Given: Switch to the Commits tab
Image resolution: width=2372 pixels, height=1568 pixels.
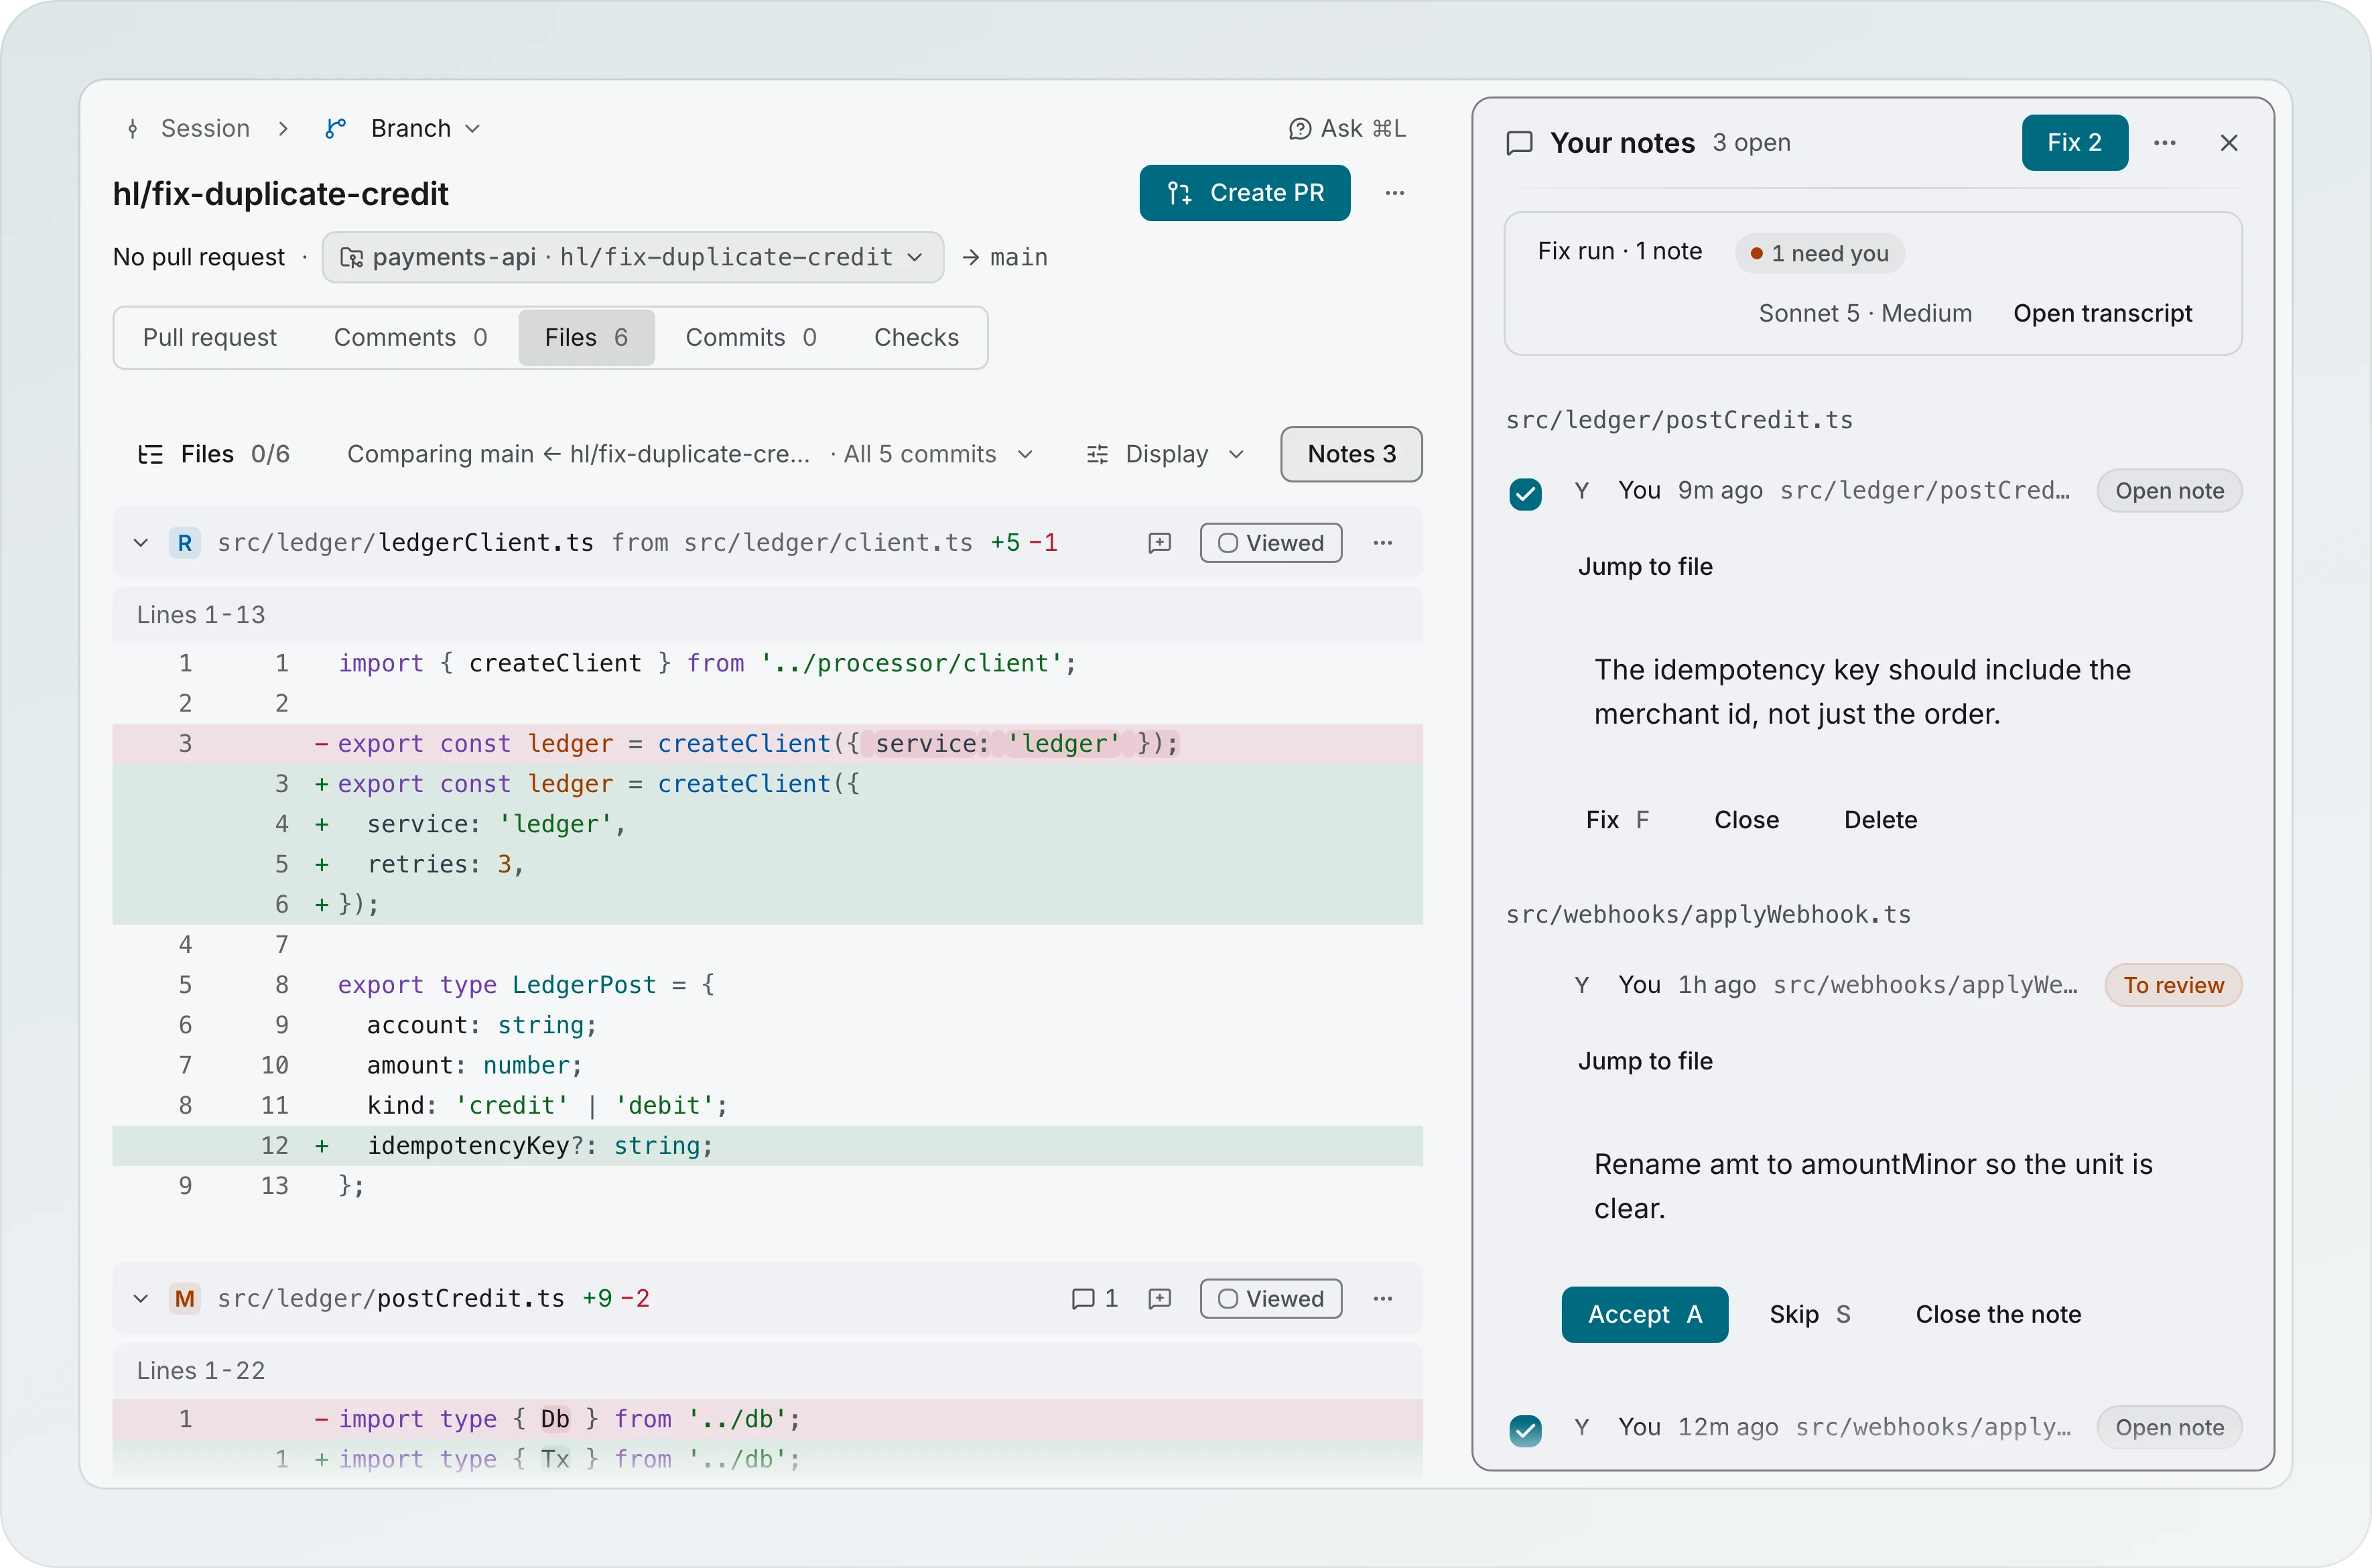Looking at the screenshot, I should (x=751, y=337).
